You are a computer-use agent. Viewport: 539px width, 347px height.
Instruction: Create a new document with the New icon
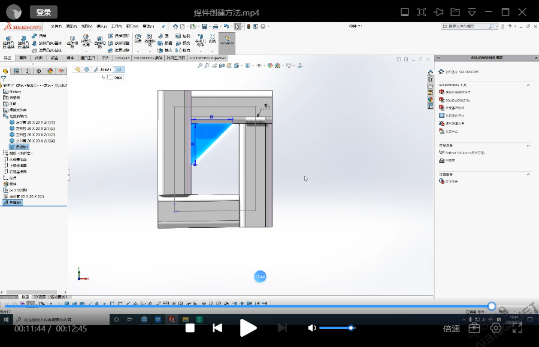coord(183,26)
